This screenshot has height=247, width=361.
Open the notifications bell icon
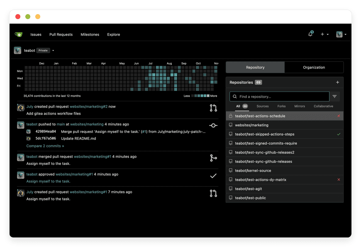(x=310, y=34)
